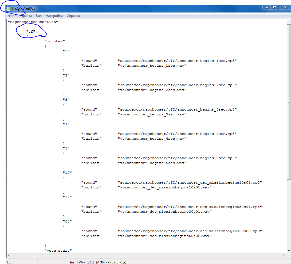Viewport: 291px width, 264px height.
Task: Click the vertical scrollbar down arrow
Action: [289, 251]
